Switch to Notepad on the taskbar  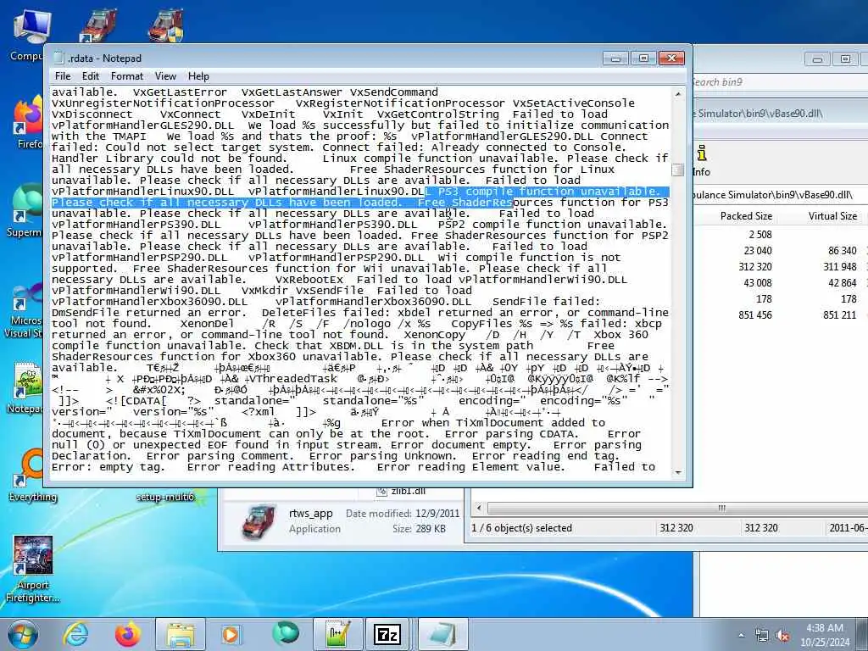[442, 634]
